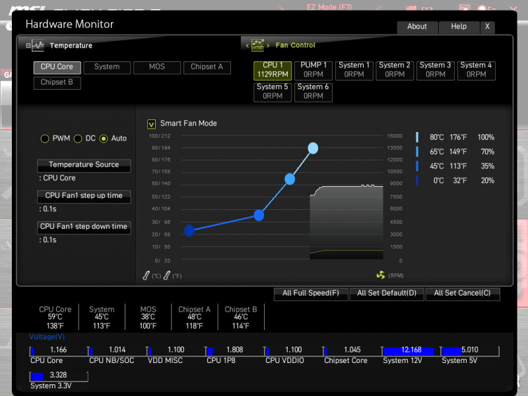
Task: Click the yellow fan RPM icon
Action: coord(380,275)
